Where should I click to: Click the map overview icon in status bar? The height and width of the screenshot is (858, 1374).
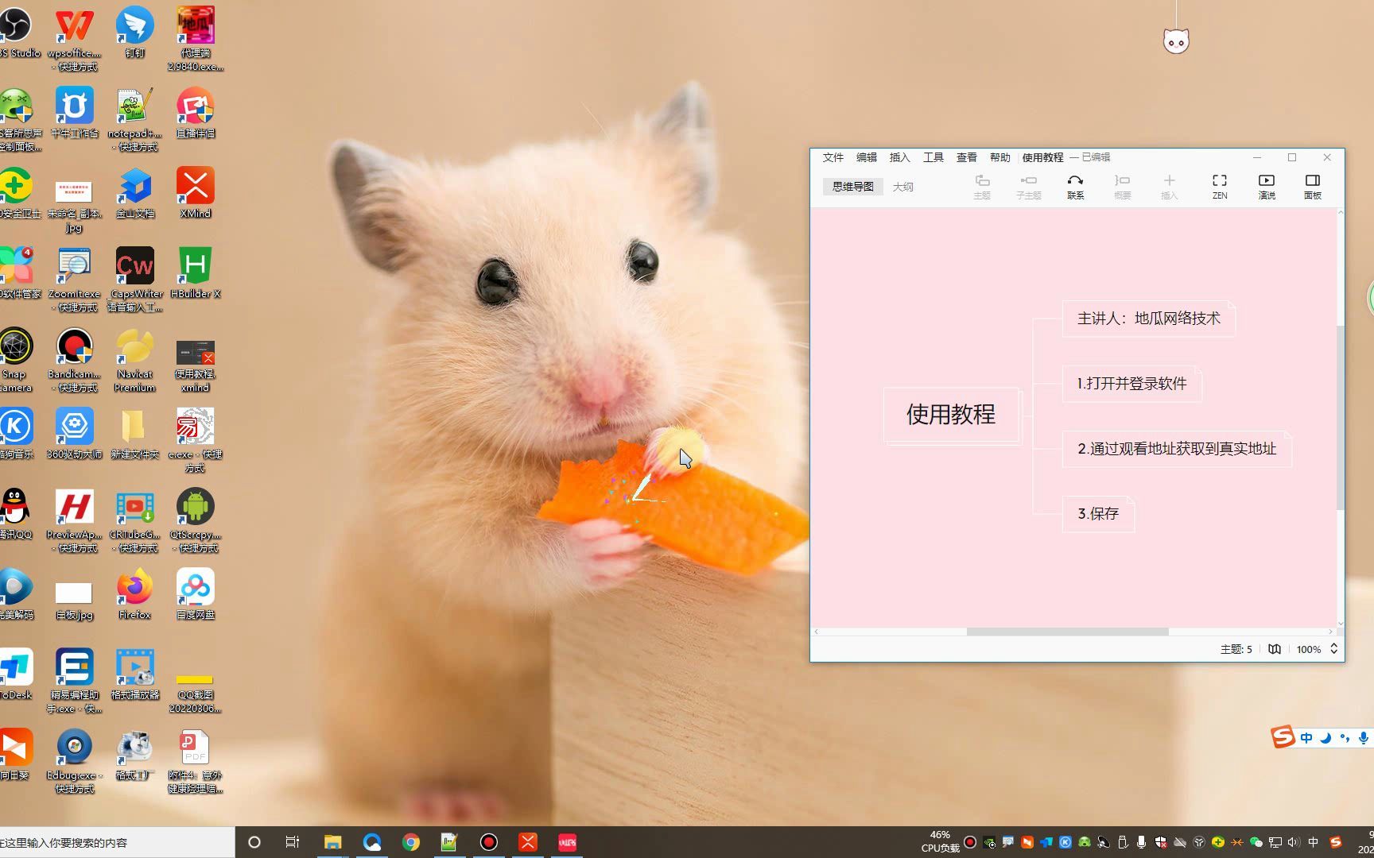click(1275, 649)
